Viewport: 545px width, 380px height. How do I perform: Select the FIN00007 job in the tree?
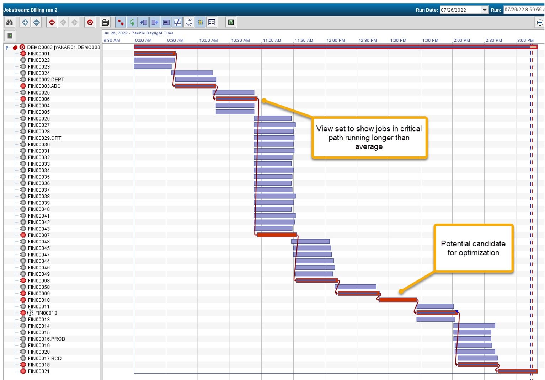[39, 235]
